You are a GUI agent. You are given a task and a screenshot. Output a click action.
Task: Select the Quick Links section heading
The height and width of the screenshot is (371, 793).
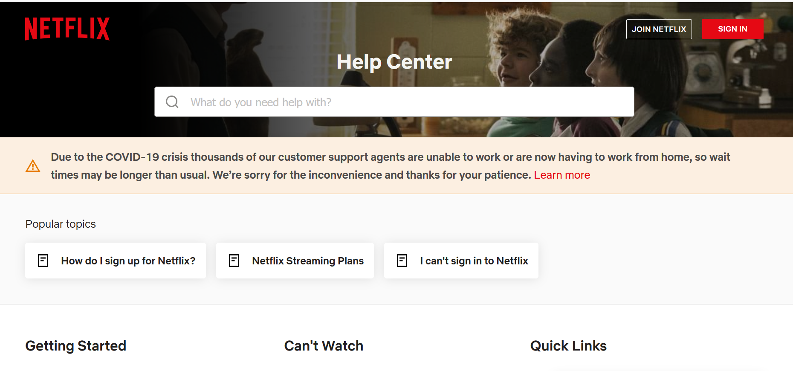tap(568, 346)
